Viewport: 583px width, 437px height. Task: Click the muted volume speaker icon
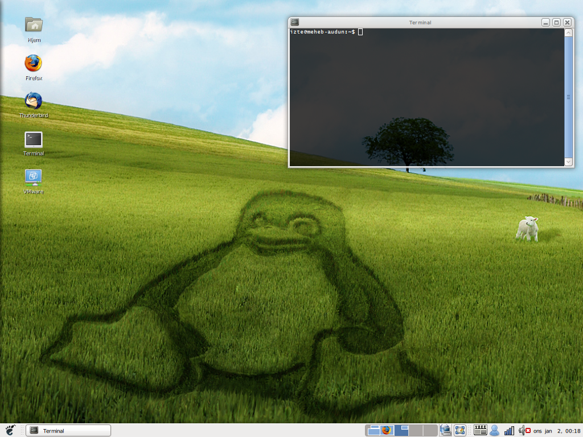(524, 430)
